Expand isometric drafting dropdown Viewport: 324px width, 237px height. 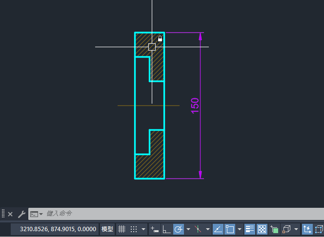coord(208,229)
